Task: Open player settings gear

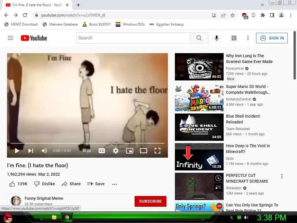Action: tap(115, 151)
